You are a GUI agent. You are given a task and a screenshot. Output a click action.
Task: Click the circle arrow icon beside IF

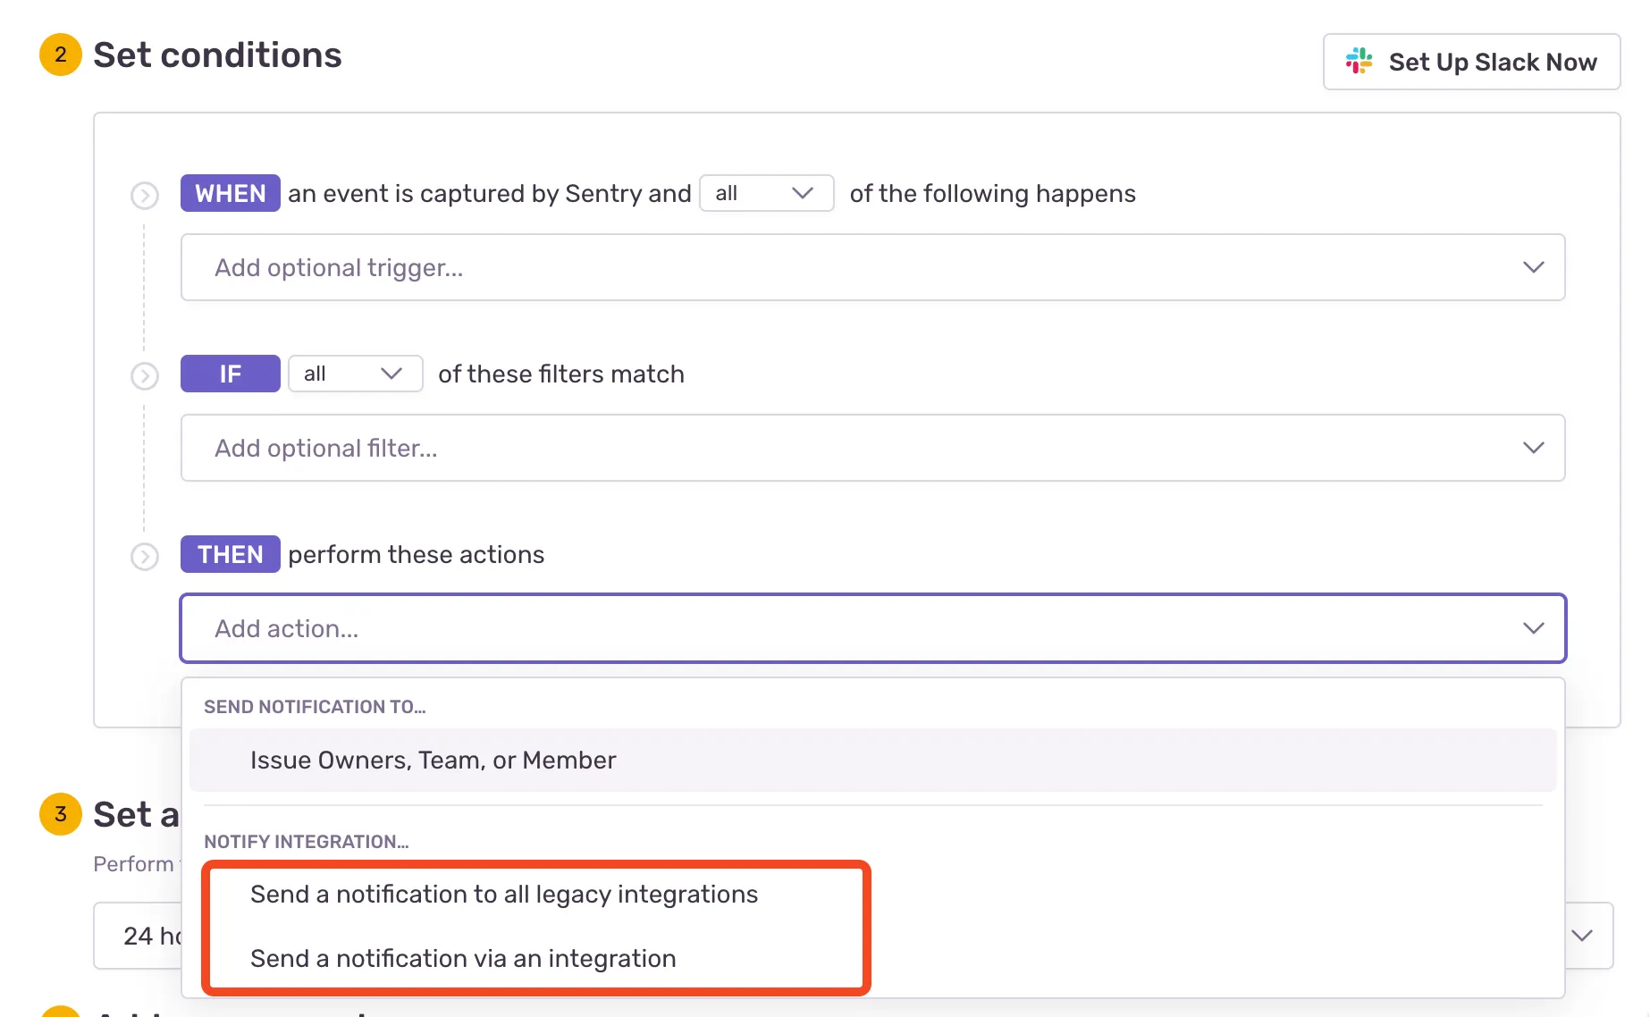(x=145, y=376)
